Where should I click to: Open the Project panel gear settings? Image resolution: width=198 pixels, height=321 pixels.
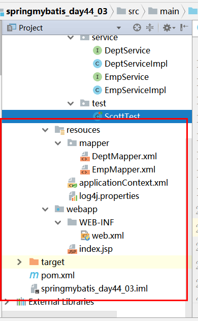pos(169,27)
